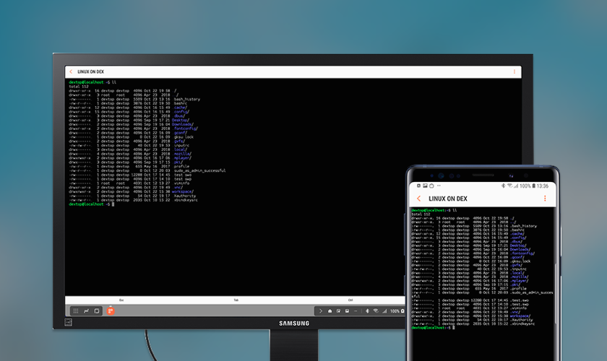607x361 pixels.
Task: Click the monitor's LINUX ON DEX title
Action: coord(90,71)
